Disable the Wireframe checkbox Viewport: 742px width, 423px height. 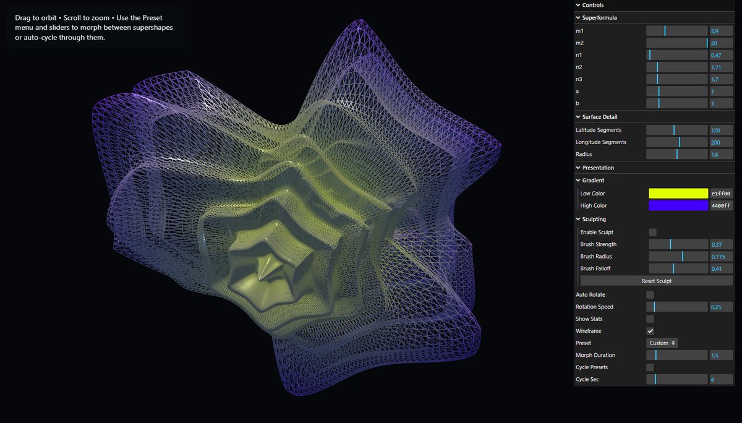[x=650, y=331]
